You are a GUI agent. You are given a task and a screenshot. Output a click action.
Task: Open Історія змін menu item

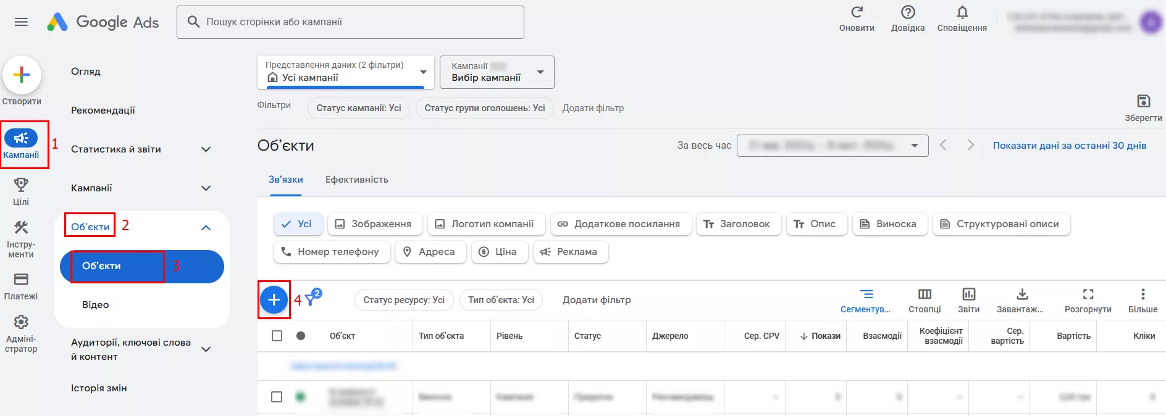click(99, 388)
